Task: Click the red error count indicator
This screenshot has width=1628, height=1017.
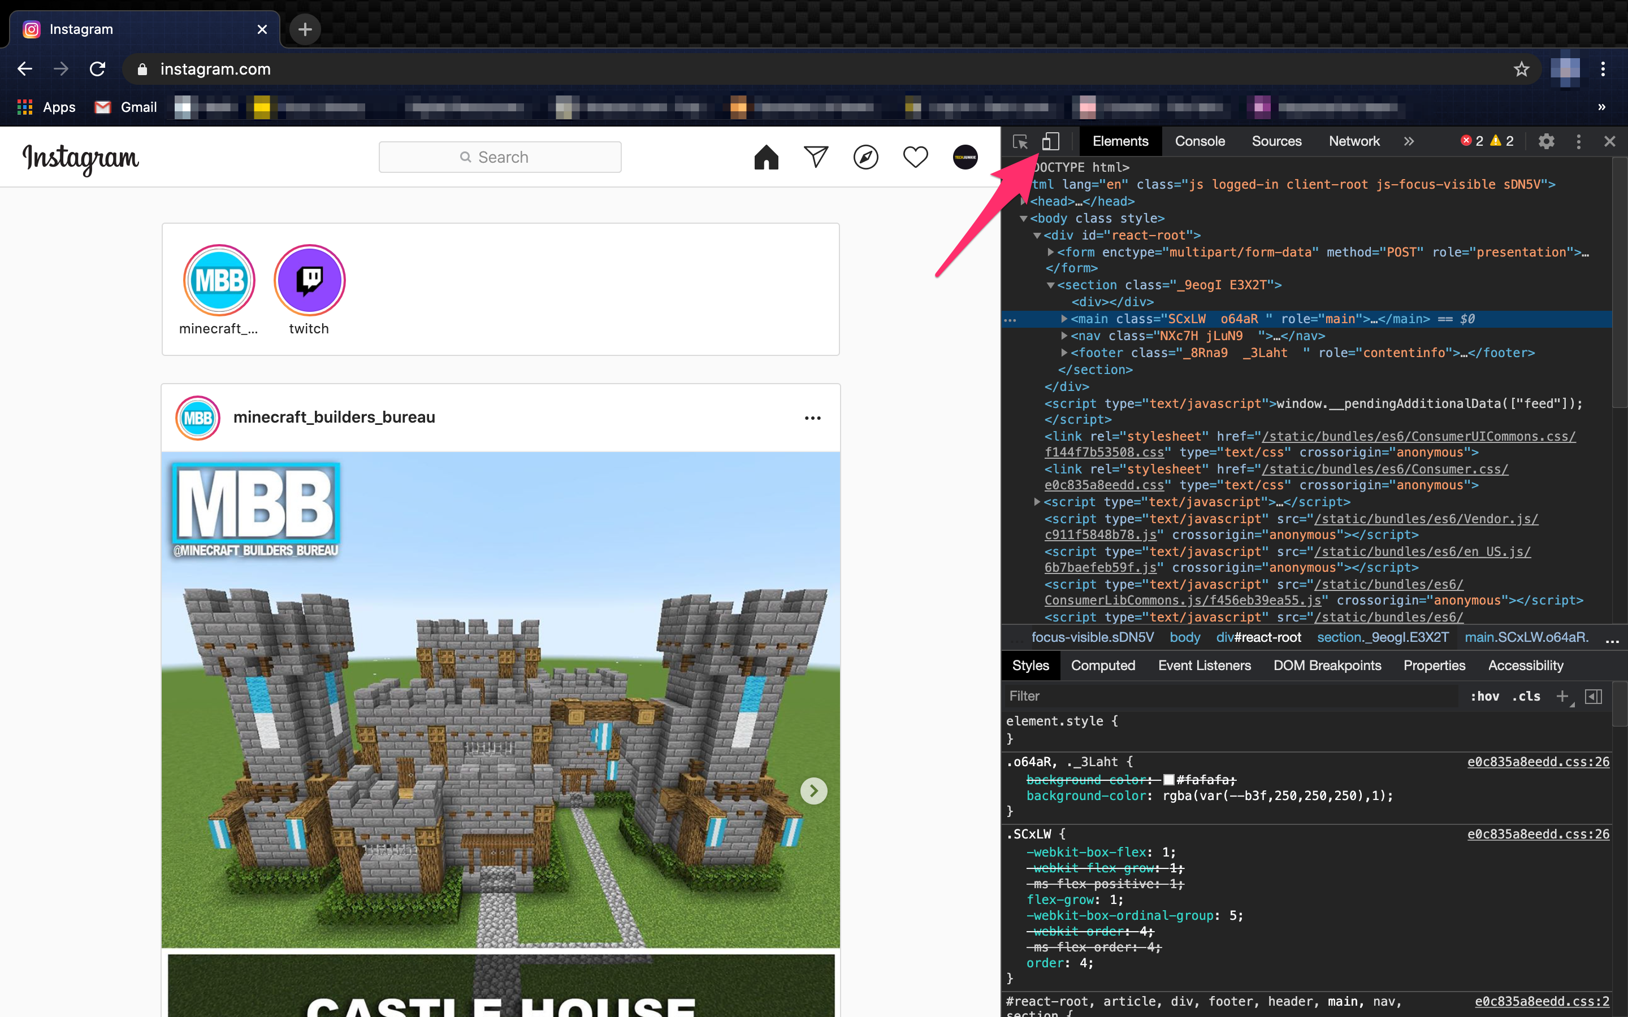Action: [x=1471, y=141]
